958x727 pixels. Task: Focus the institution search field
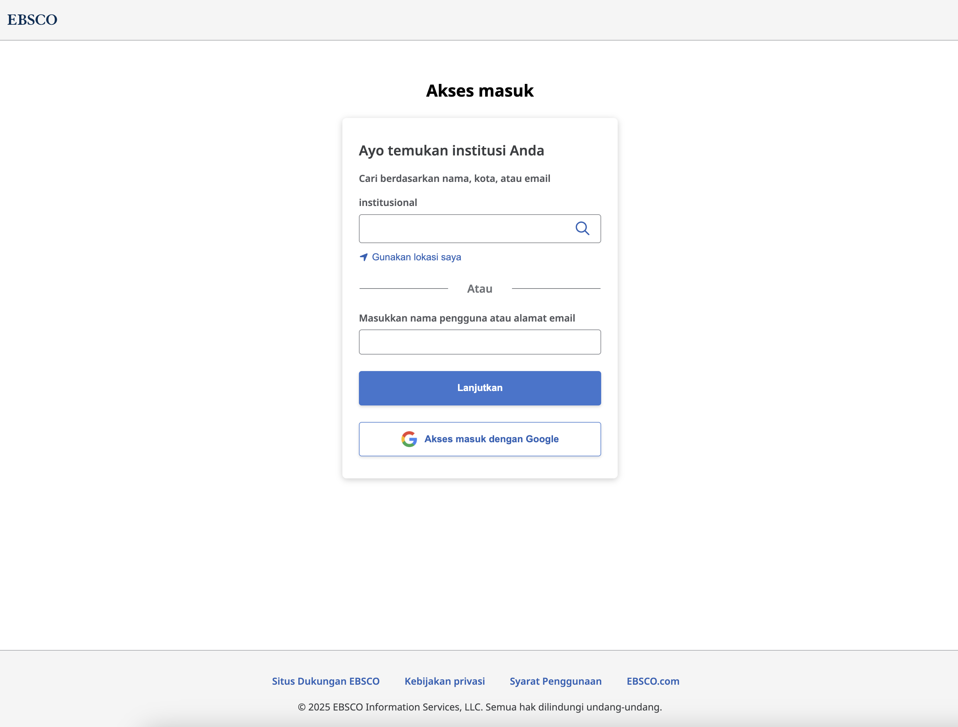click(x=464, y=228)
